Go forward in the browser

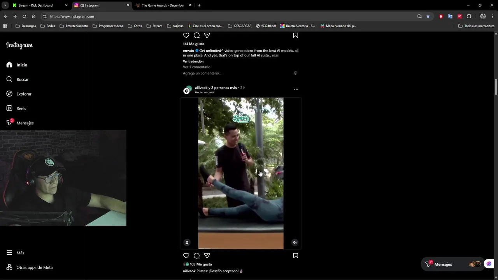tap(15, 16)
